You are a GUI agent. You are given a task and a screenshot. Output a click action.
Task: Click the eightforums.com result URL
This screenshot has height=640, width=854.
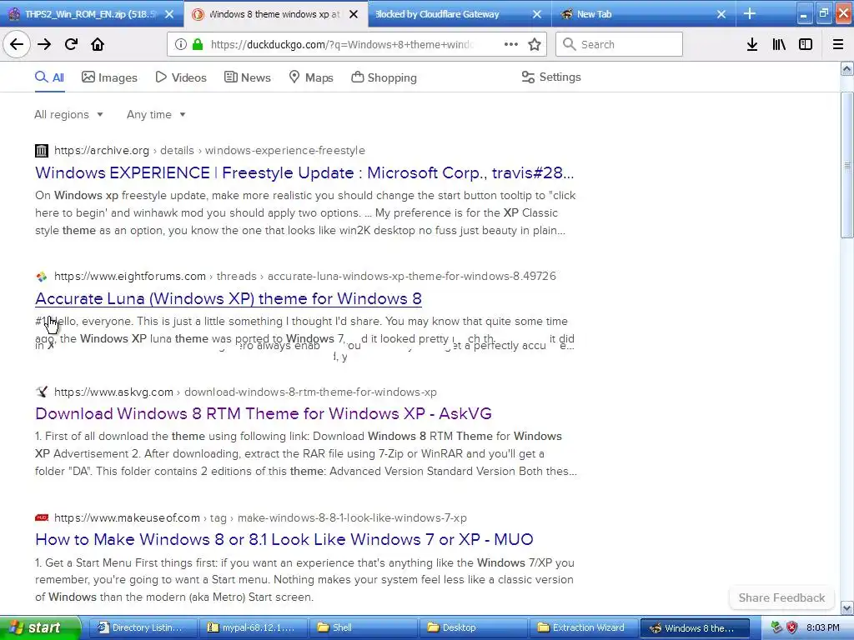point(305,276)
